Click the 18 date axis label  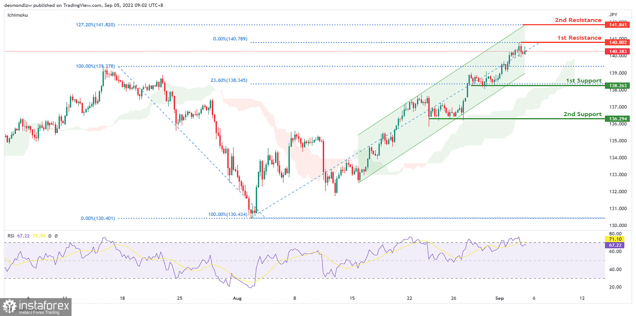pos(122,298)
